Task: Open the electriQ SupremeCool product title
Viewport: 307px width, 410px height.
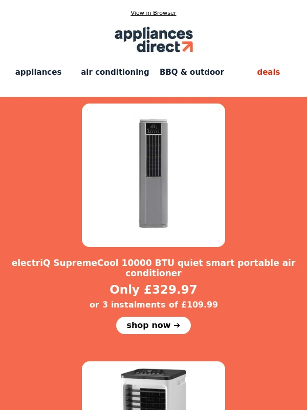Action: click(x=153, y=268)
